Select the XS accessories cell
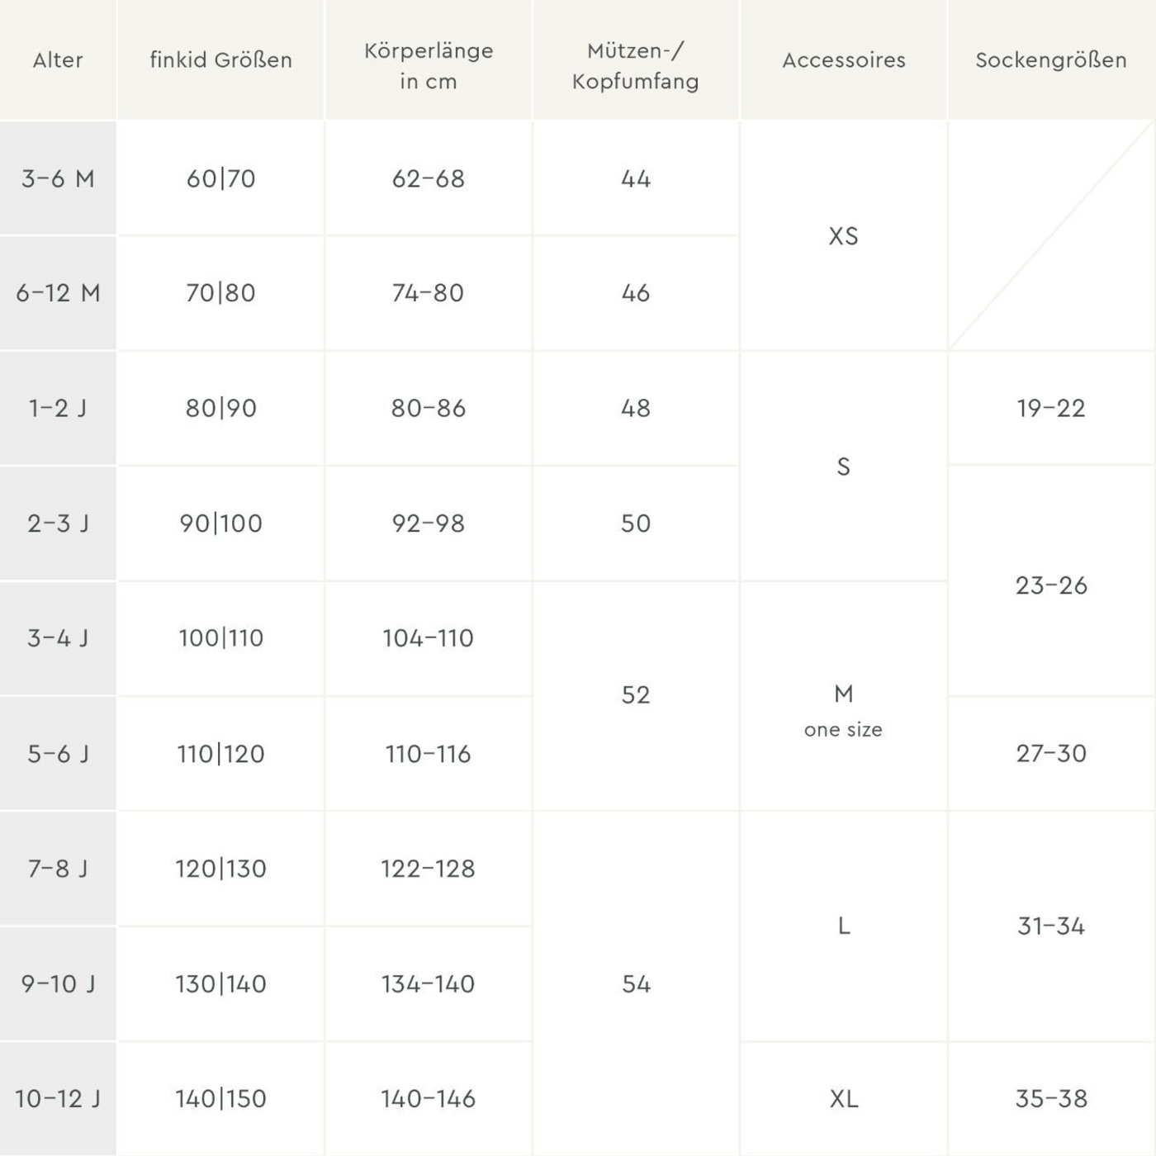 (x=844, y=236)
